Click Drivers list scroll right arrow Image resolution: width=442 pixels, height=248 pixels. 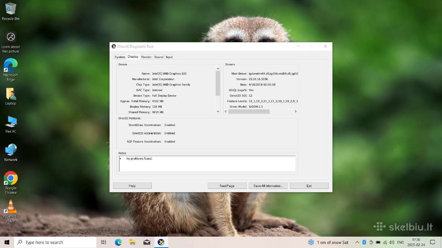(x=295, y=111)
